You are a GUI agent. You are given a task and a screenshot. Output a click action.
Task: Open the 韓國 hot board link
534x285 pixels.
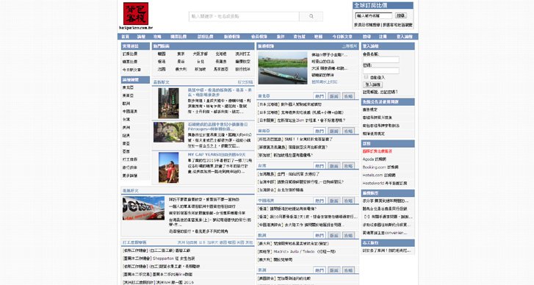point(162,54)
